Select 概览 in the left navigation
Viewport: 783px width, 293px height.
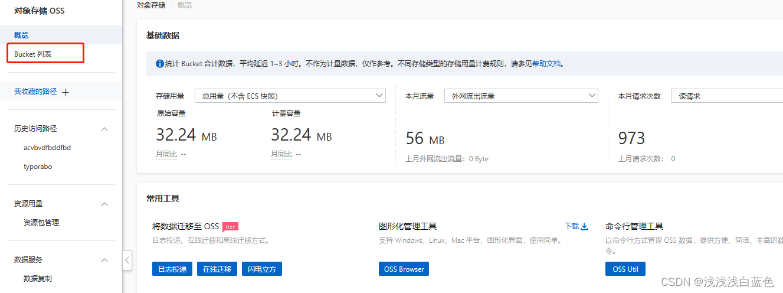[x=21, y=35]
